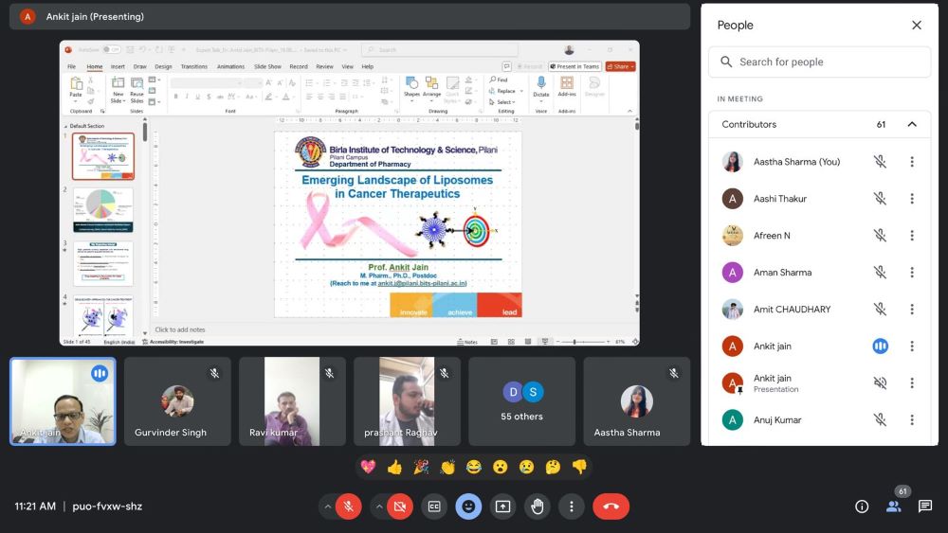Open Design tab in shared PowerPoint ribbon
Image resolution: width=948 pixels, height=533 pixels.
click(x=163, y=66)
